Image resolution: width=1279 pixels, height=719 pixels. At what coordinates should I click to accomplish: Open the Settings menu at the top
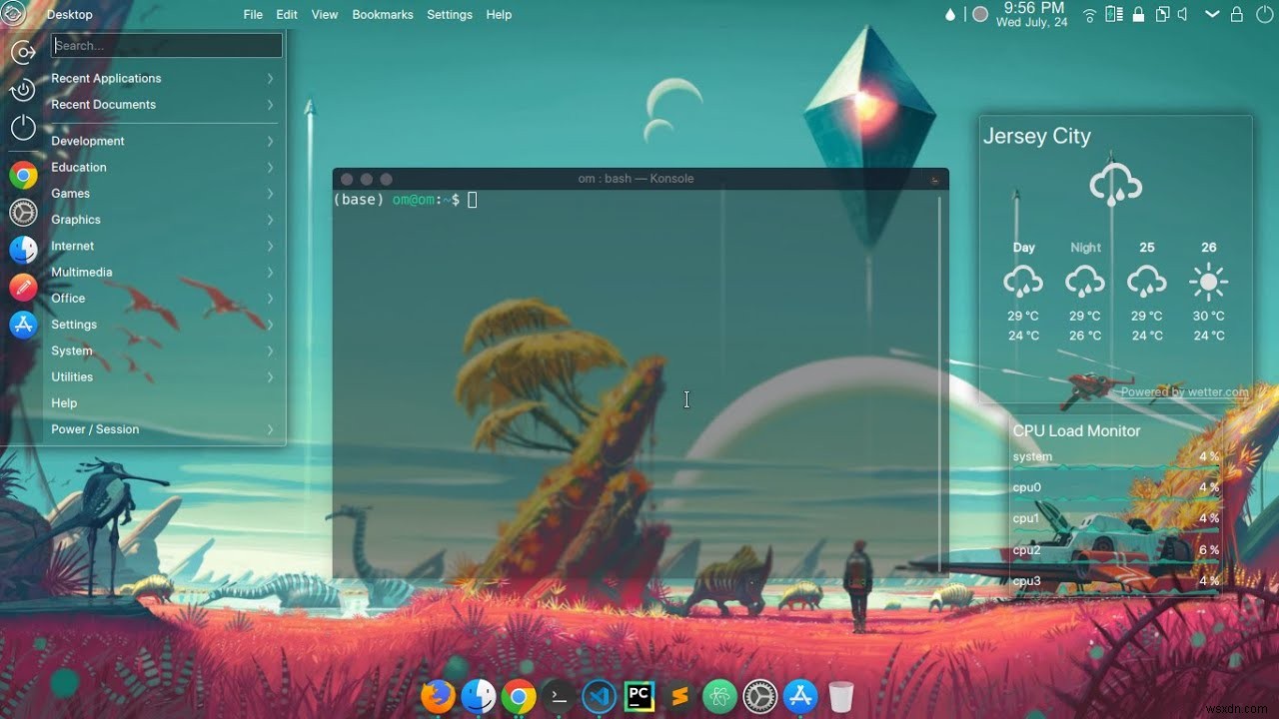point(450,14)
